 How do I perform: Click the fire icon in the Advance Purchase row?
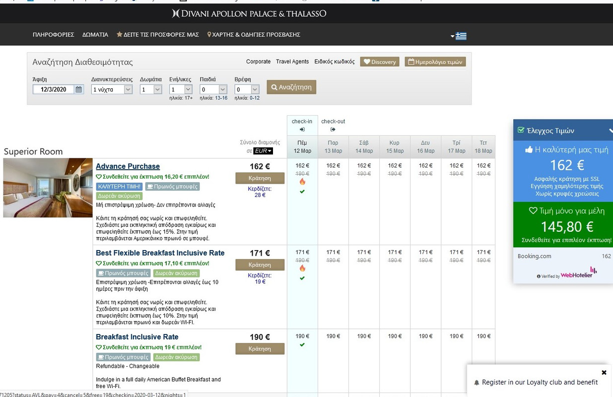(x=302, y=182)
